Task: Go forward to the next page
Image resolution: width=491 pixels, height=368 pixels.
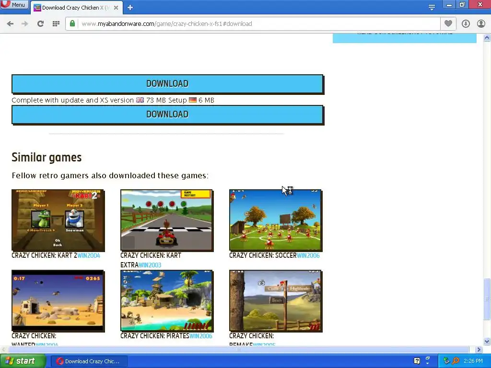Action: click(x=25, y=24)
